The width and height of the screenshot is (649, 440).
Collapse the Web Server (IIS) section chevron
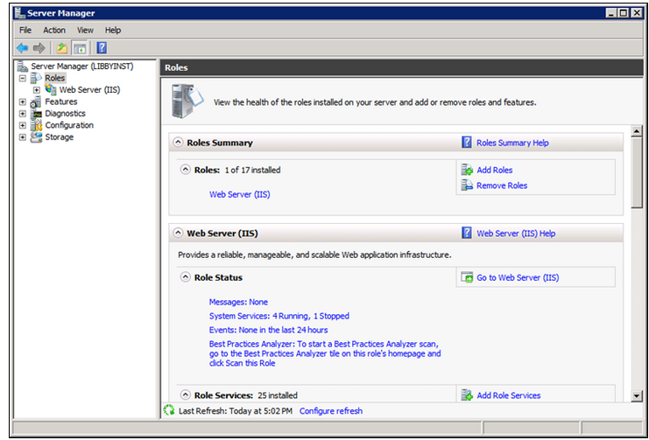178,234
